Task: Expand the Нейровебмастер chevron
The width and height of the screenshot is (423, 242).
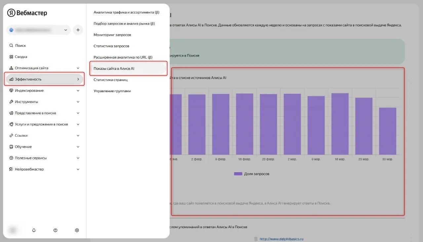Action: click(78, 169)
